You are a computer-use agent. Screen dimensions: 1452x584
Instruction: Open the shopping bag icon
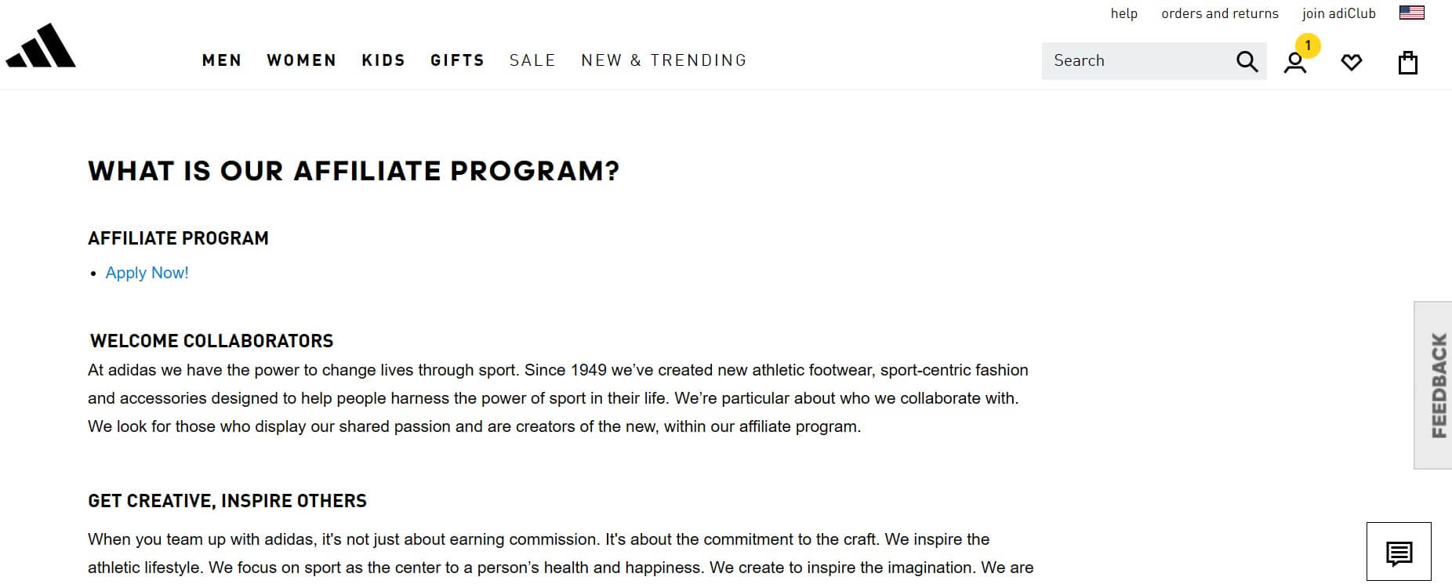(x=1407, y=62)
